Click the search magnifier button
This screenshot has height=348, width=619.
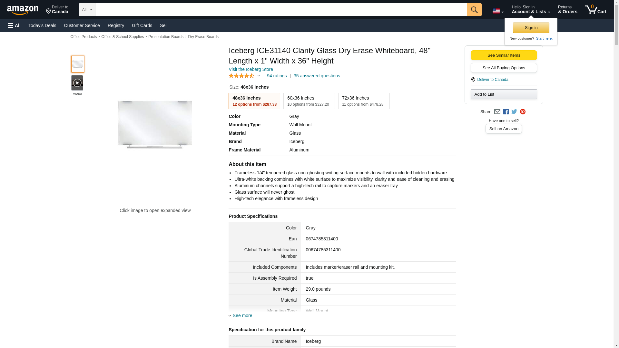pyautogui.click(x=474, y=10)
